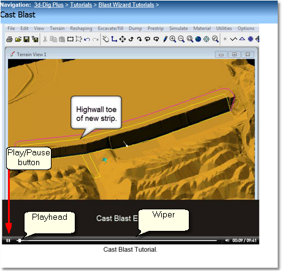Open the Excavate/fill menu

[x=110, y=28]
